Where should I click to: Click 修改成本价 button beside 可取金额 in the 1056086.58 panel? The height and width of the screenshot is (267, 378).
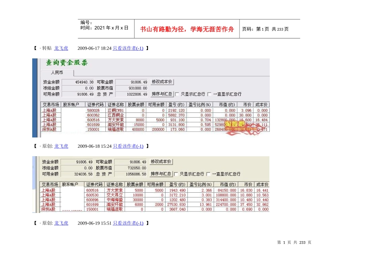(161, 162)
